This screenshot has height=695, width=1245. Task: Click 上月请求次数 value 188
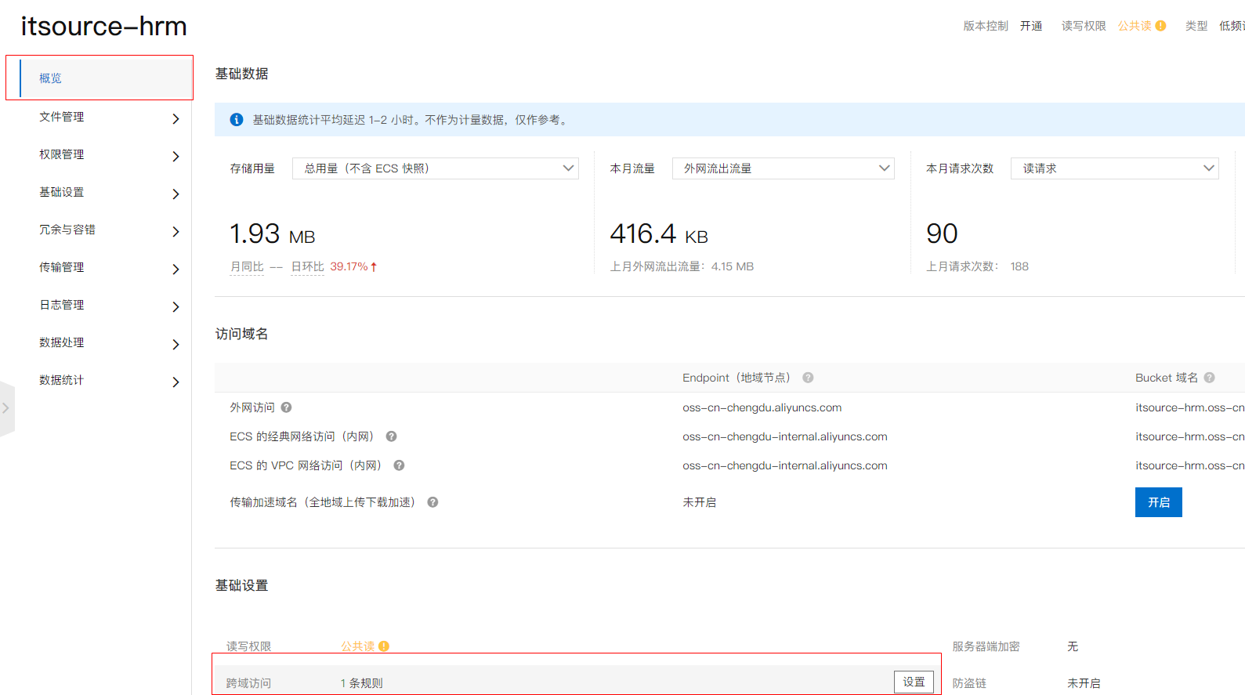tap(1019, 266)
